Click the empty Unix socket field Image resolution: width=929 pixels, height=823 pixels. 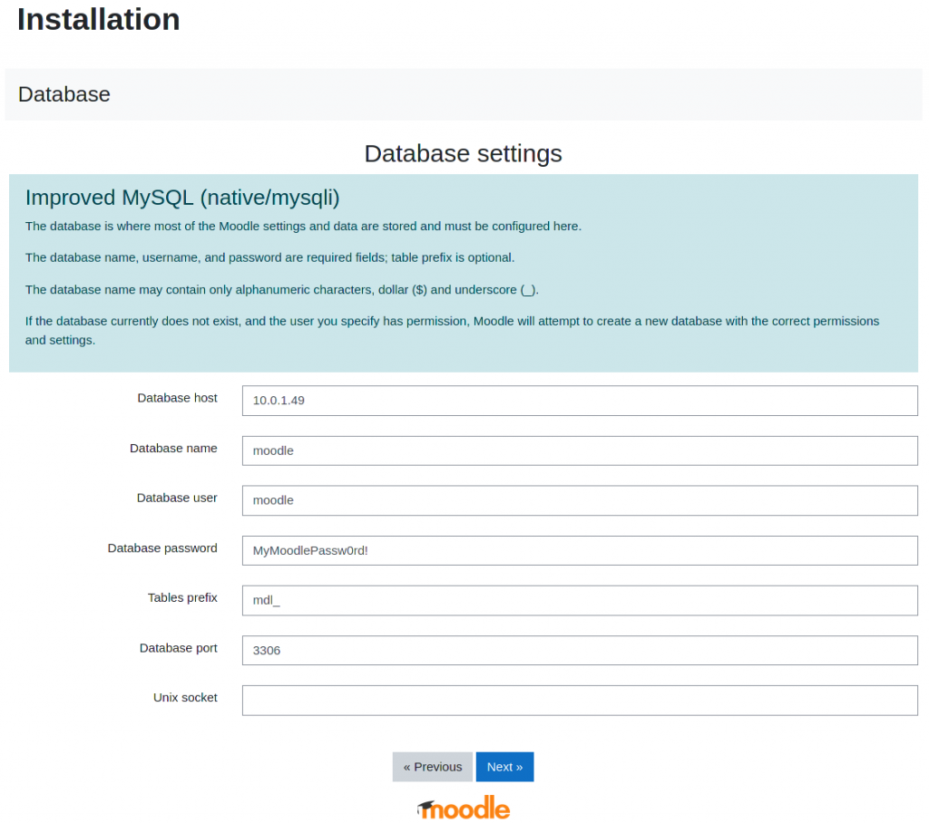[580, 701]
